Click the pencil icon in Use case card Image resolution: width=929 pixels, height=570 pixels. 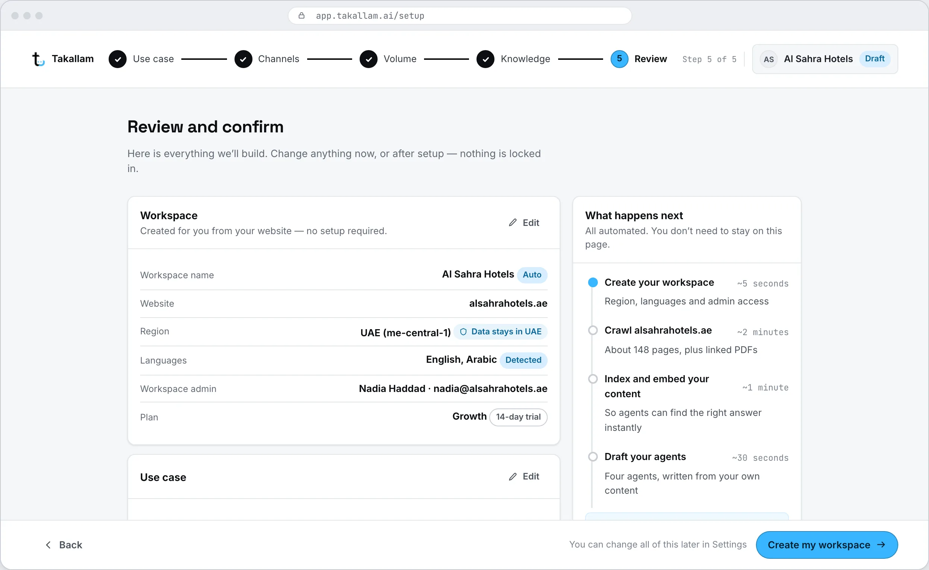click(x=512, y=476)
